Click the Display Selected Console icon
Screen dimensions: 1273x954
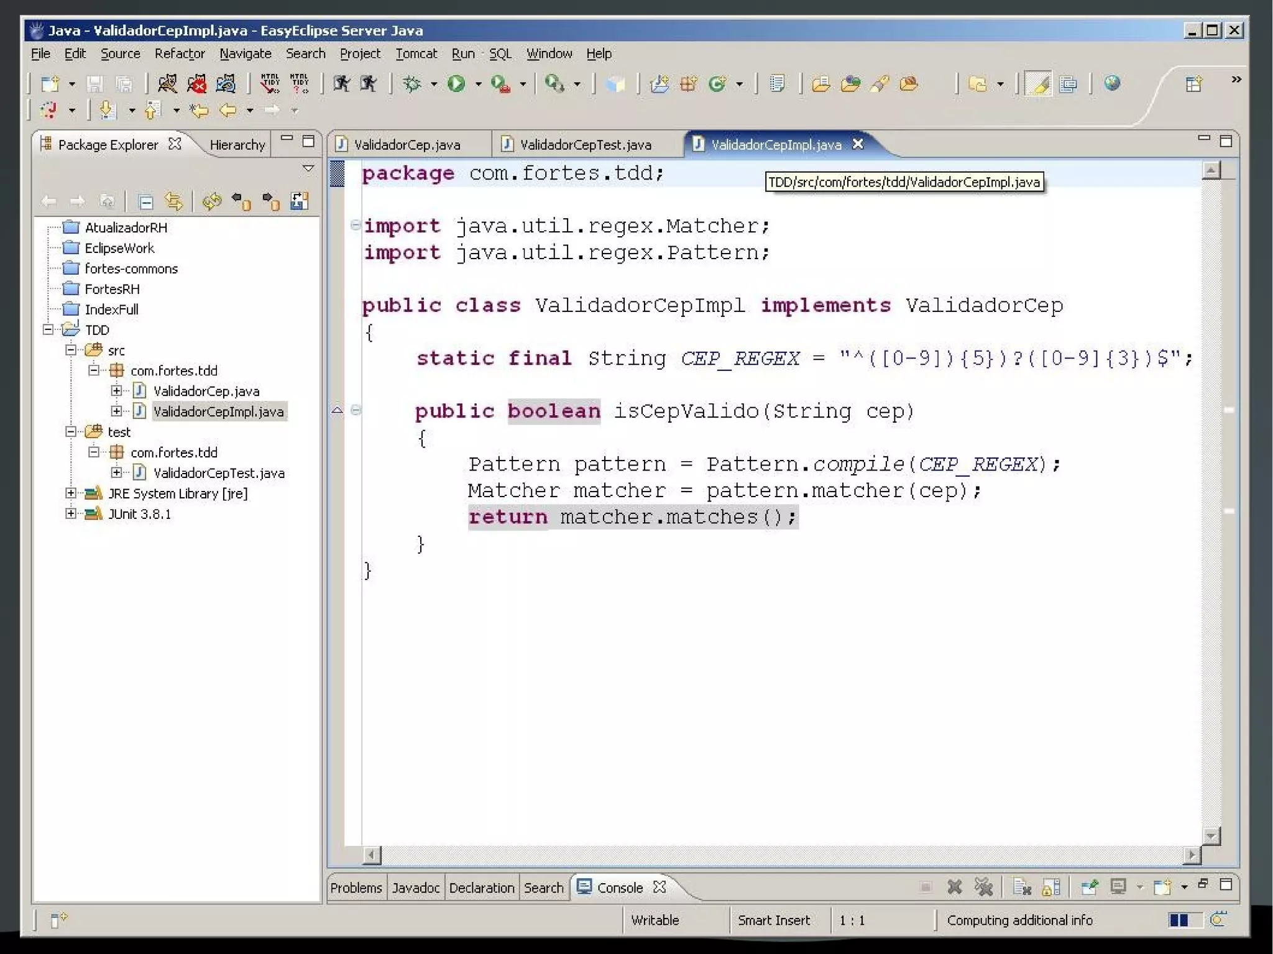1118,887
